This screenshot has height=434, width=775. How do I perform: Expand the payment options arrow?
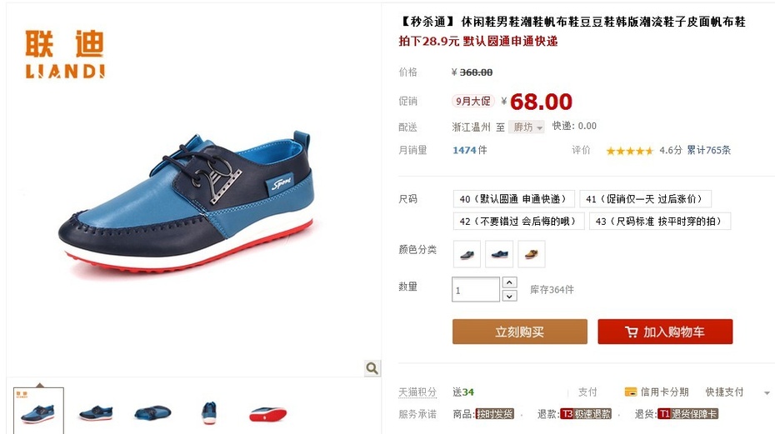point(767,393)
